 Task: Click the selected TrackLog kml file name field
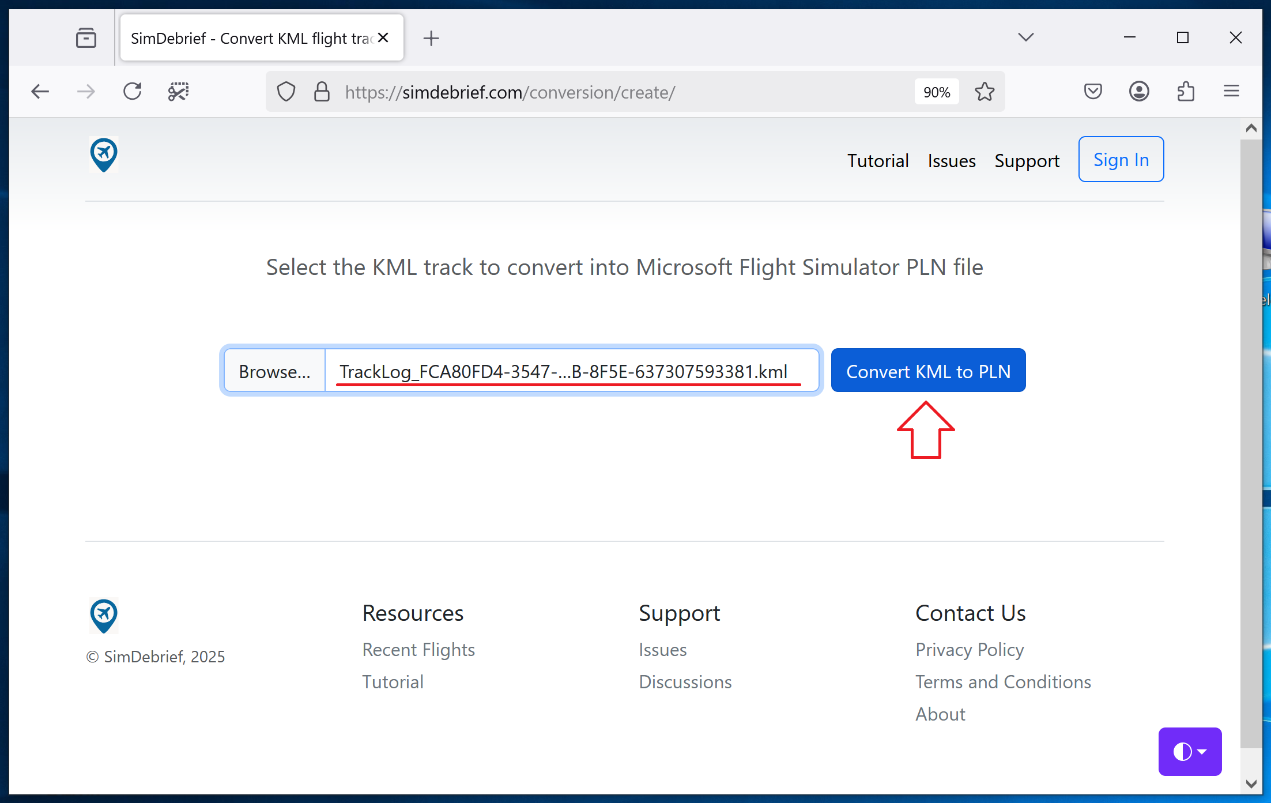coord(571,371)
